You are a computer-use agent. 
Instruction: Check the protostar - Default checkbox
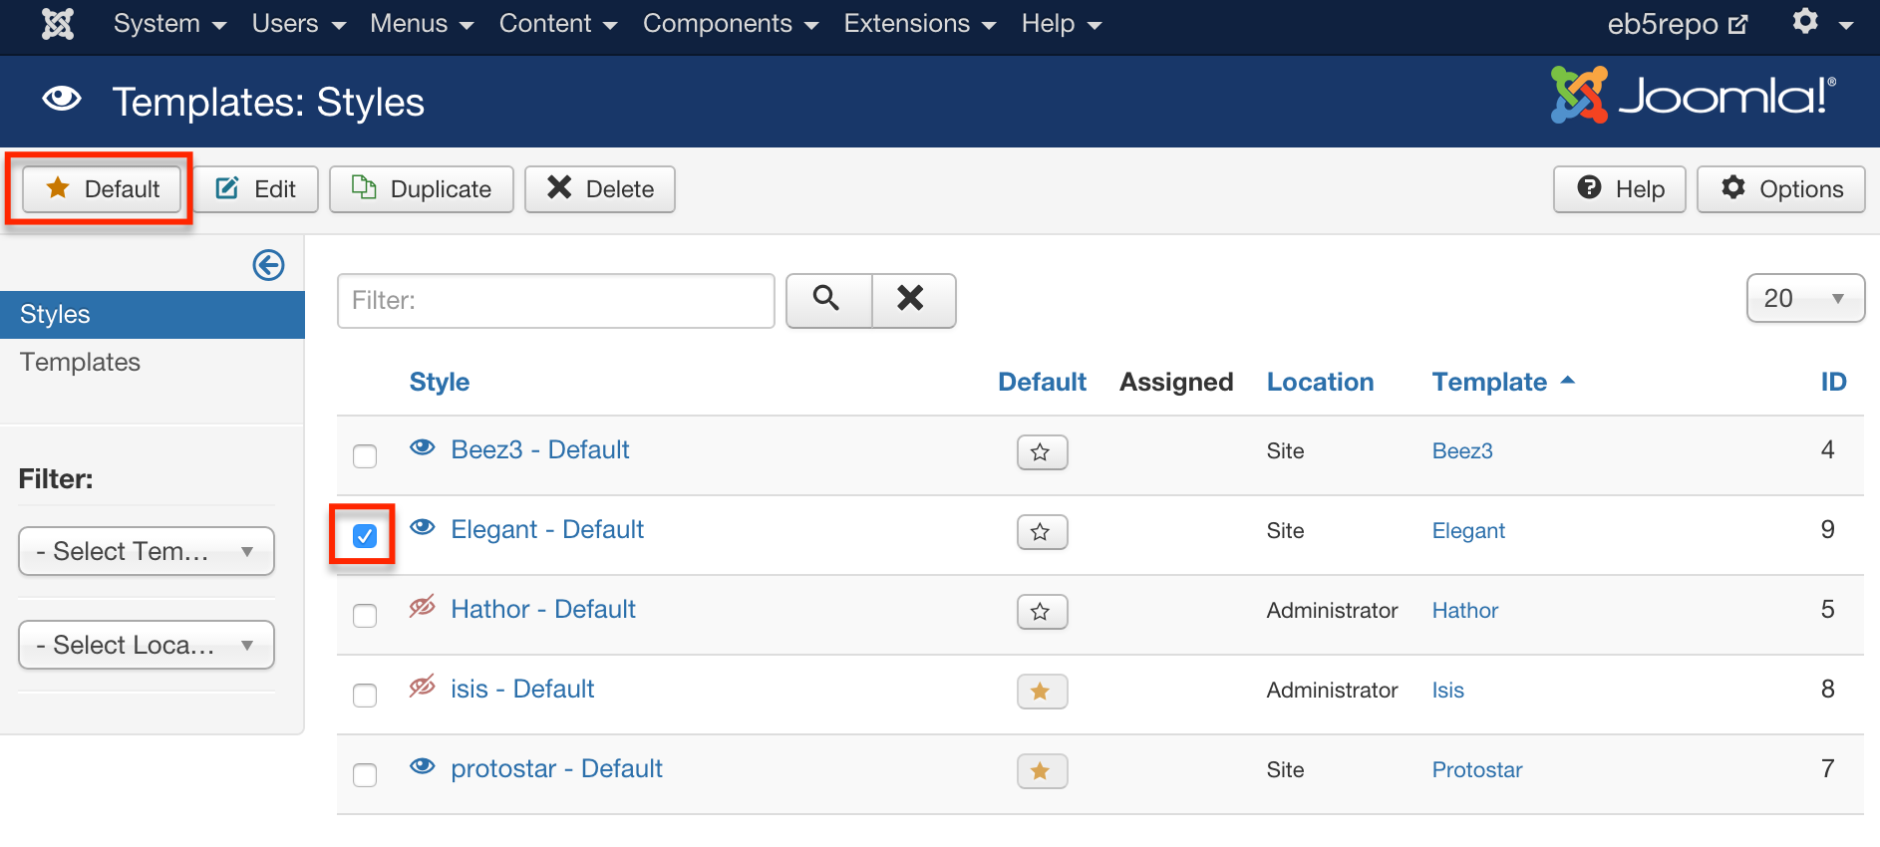pyautogui.click(x=365, y=774)
